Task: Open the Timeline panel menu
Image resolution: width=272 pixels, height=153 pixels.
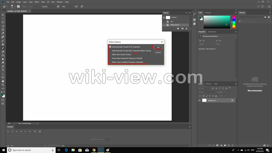Action: tap(190, 127)
